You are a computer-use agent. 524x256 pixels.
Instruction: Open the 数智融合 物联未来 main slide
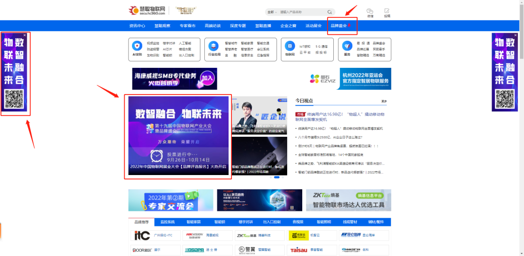[179, 136]
